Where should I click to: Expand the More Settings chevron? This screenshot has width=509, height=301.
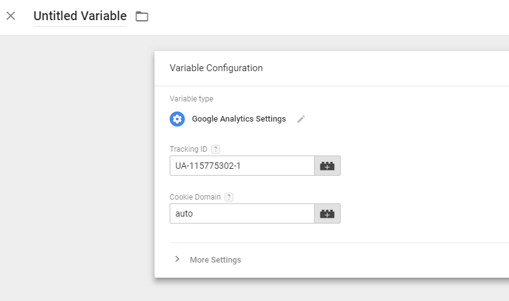pos(177,259)
